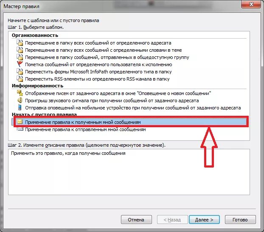Select 'Переместить RSS-элементы' template
264x232 pixels.
click(x=97, y=79)
